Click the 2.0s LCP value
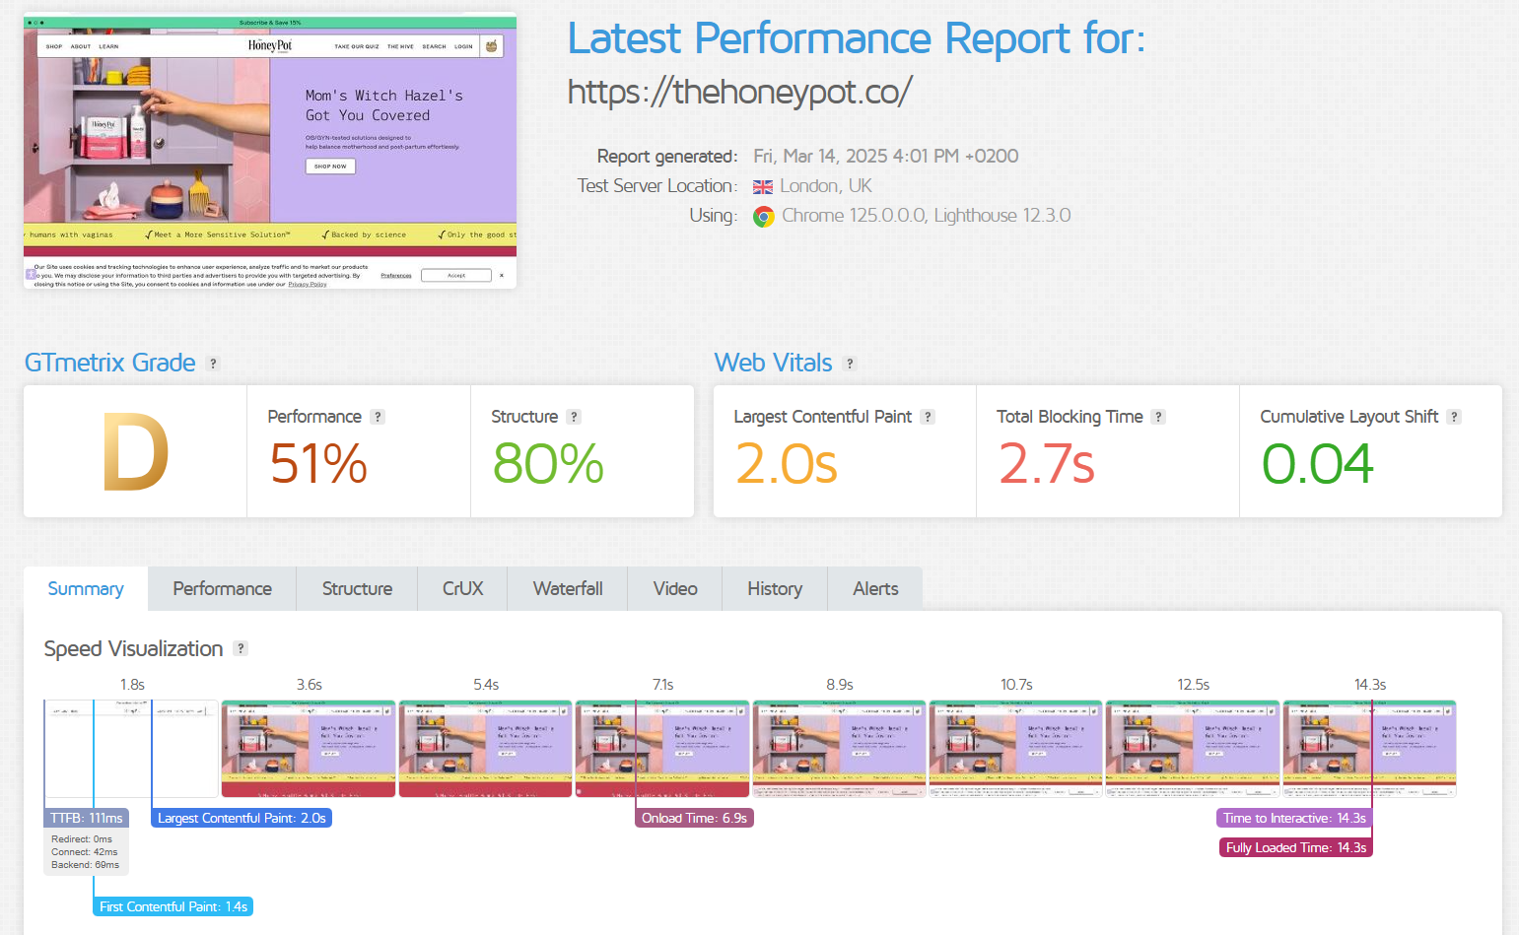 pyautogui.click(x=787, y=463)
